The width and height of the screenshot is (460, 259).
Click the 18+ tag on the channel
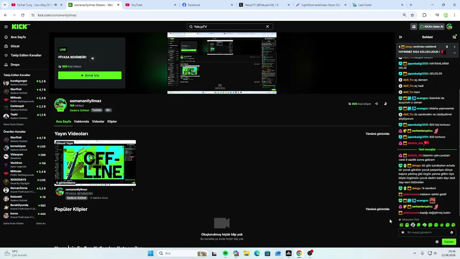[x=108, y=110]
